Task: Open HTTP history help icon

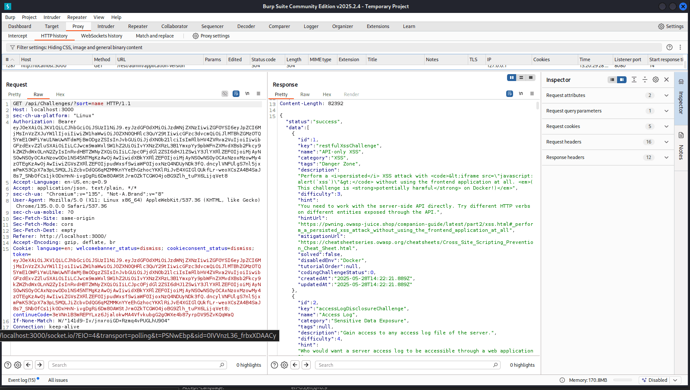Action: 669,47
